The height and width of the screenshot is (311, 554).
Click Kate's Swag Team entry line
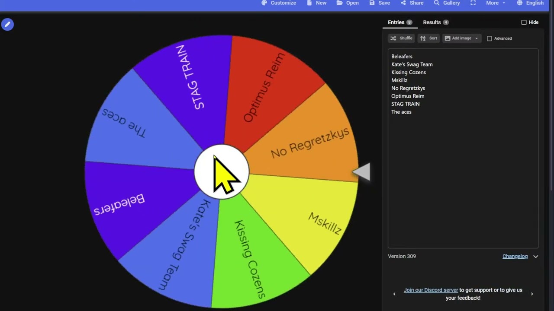[412, 64]
